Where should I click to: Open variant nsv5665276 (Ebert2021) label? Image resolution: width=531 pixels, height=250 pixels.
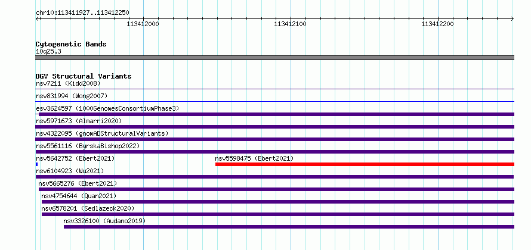point(78,183)
